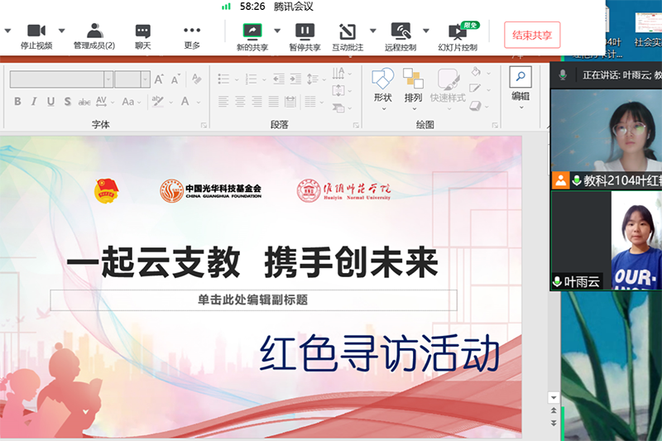Image resolution: width=662 pixels, height=441 pixels.
Task: Click the 停止视频 camera icon
Action: (x=36, y=31)
